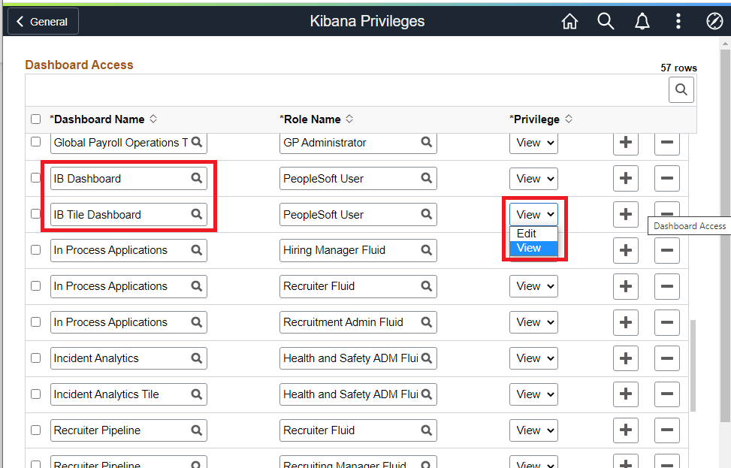
Task: Delete the Recruiter Pipeline Recruiter Fluid row
Action: [x=667, y=430]
